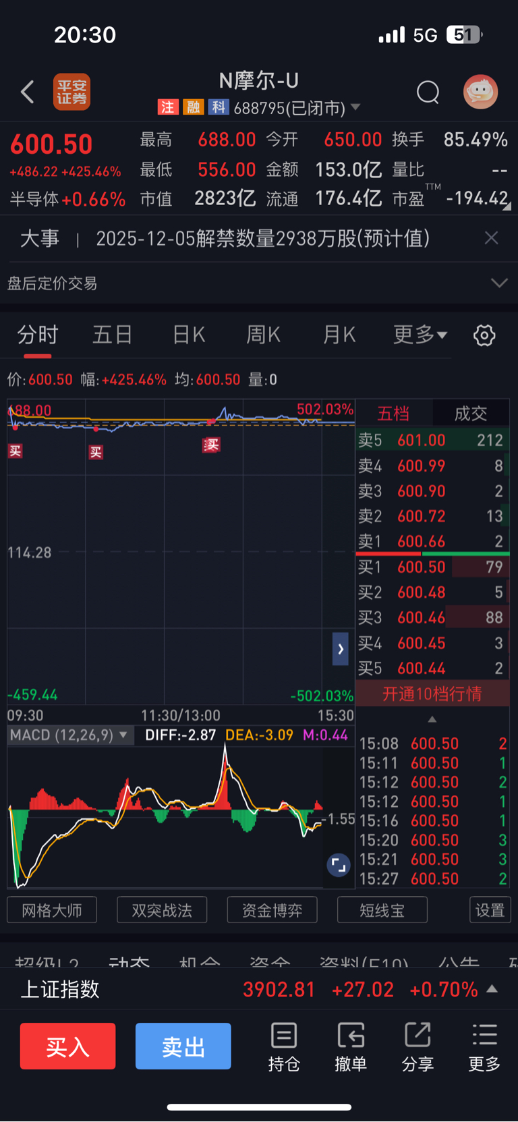
Task: Tap 开通10档行情 upgrade button
Action: click(432, 694)
